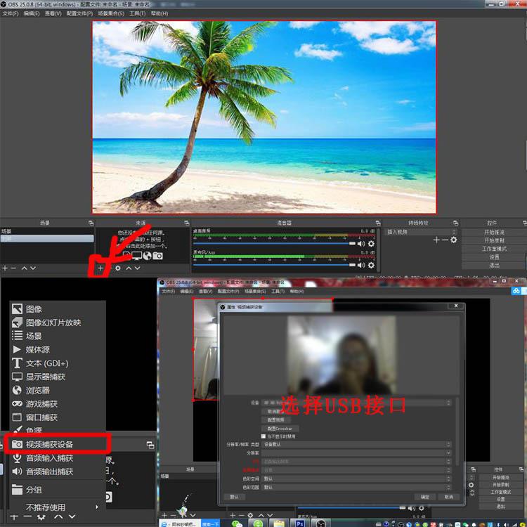Click the 桌面音频 volume slider handle

click(x=352, y=243)
